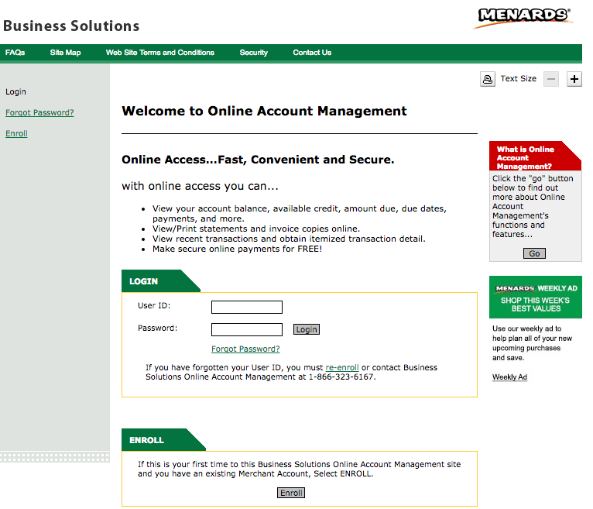593x509 pixels.
Task: Click the ENROLL section tab header
Action: [163, 440]
